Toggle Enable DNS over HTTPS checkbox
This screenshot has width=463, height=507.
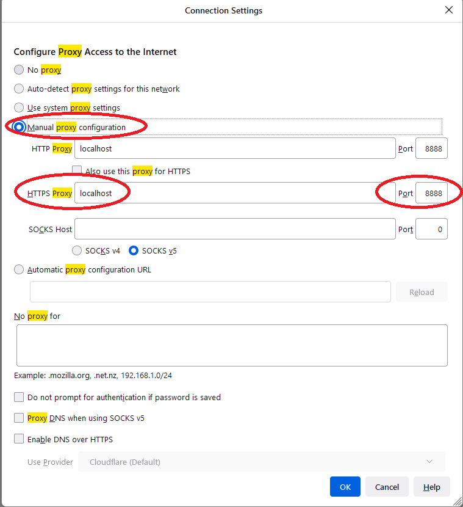19,439
